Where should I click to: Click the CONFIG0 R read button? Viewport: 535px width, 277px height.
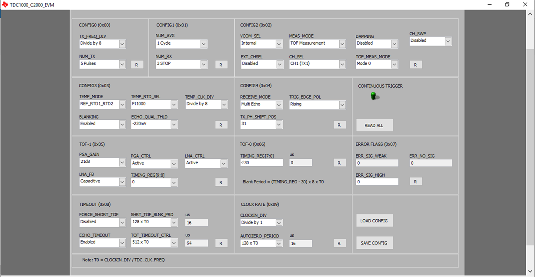tap(137, 64)
